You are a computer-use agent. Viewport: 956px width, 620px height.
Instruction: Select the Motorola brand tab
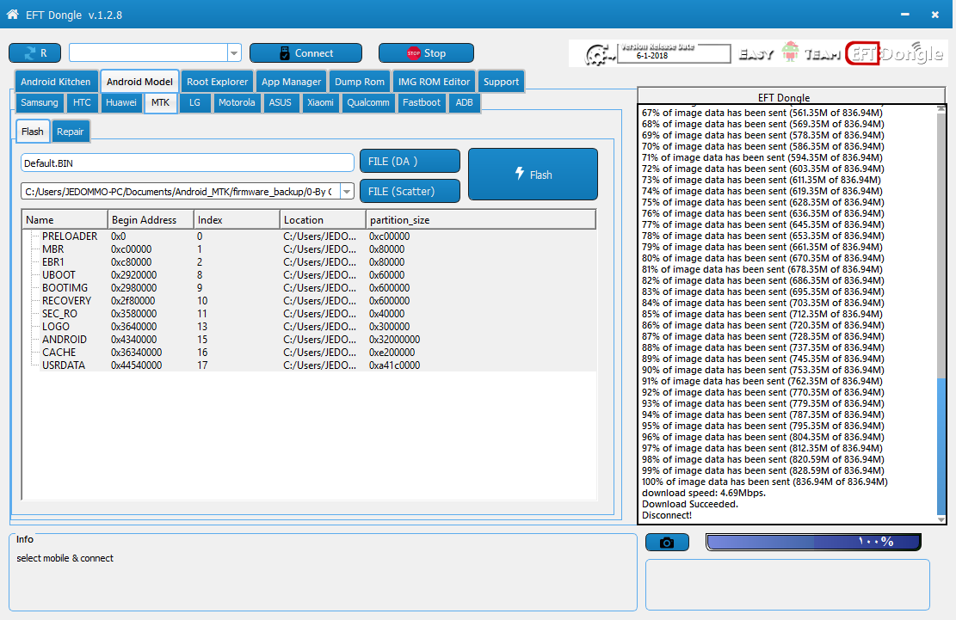point(237,102)
